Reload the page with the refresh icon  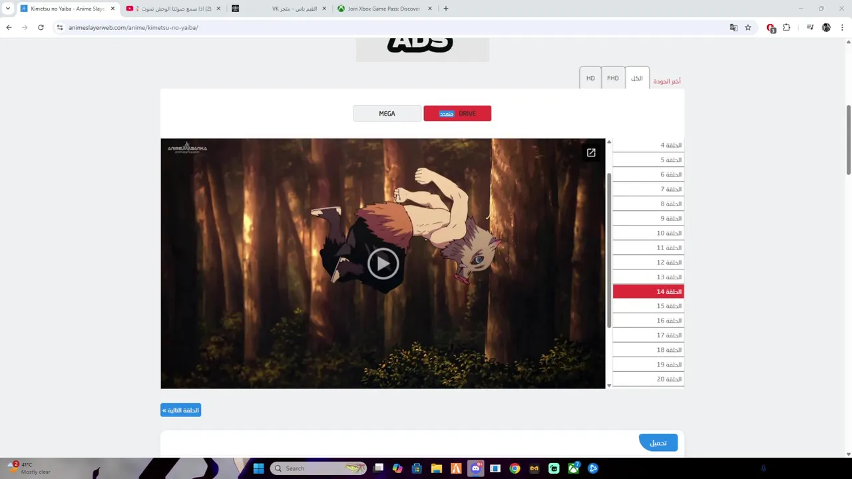click(41, 27)
